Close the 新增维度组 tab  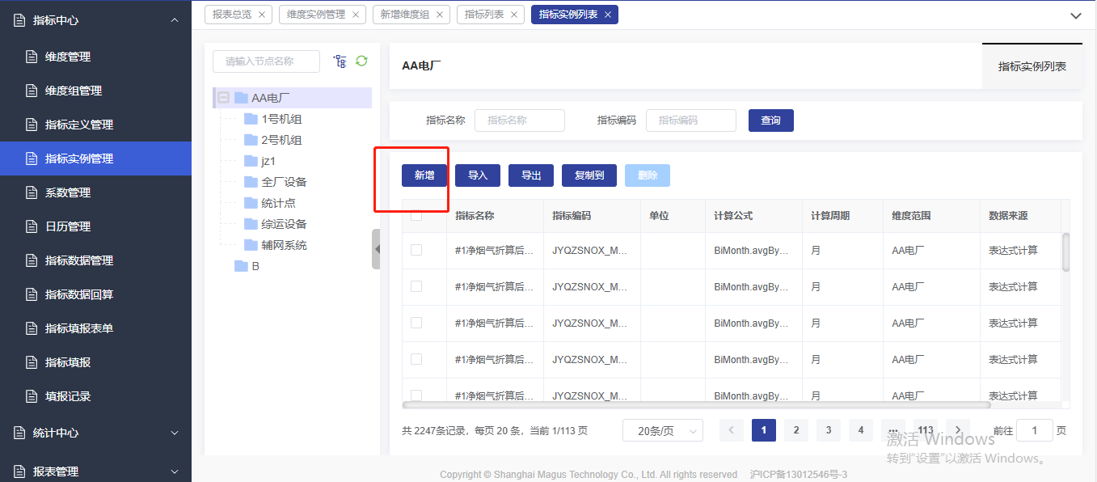click(439, 15)
